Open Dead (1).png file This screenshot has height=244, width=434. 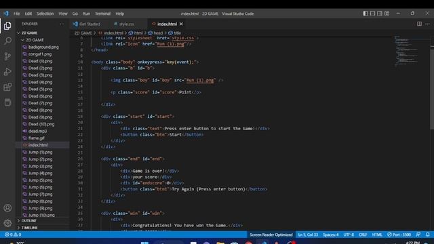point(40,61)
